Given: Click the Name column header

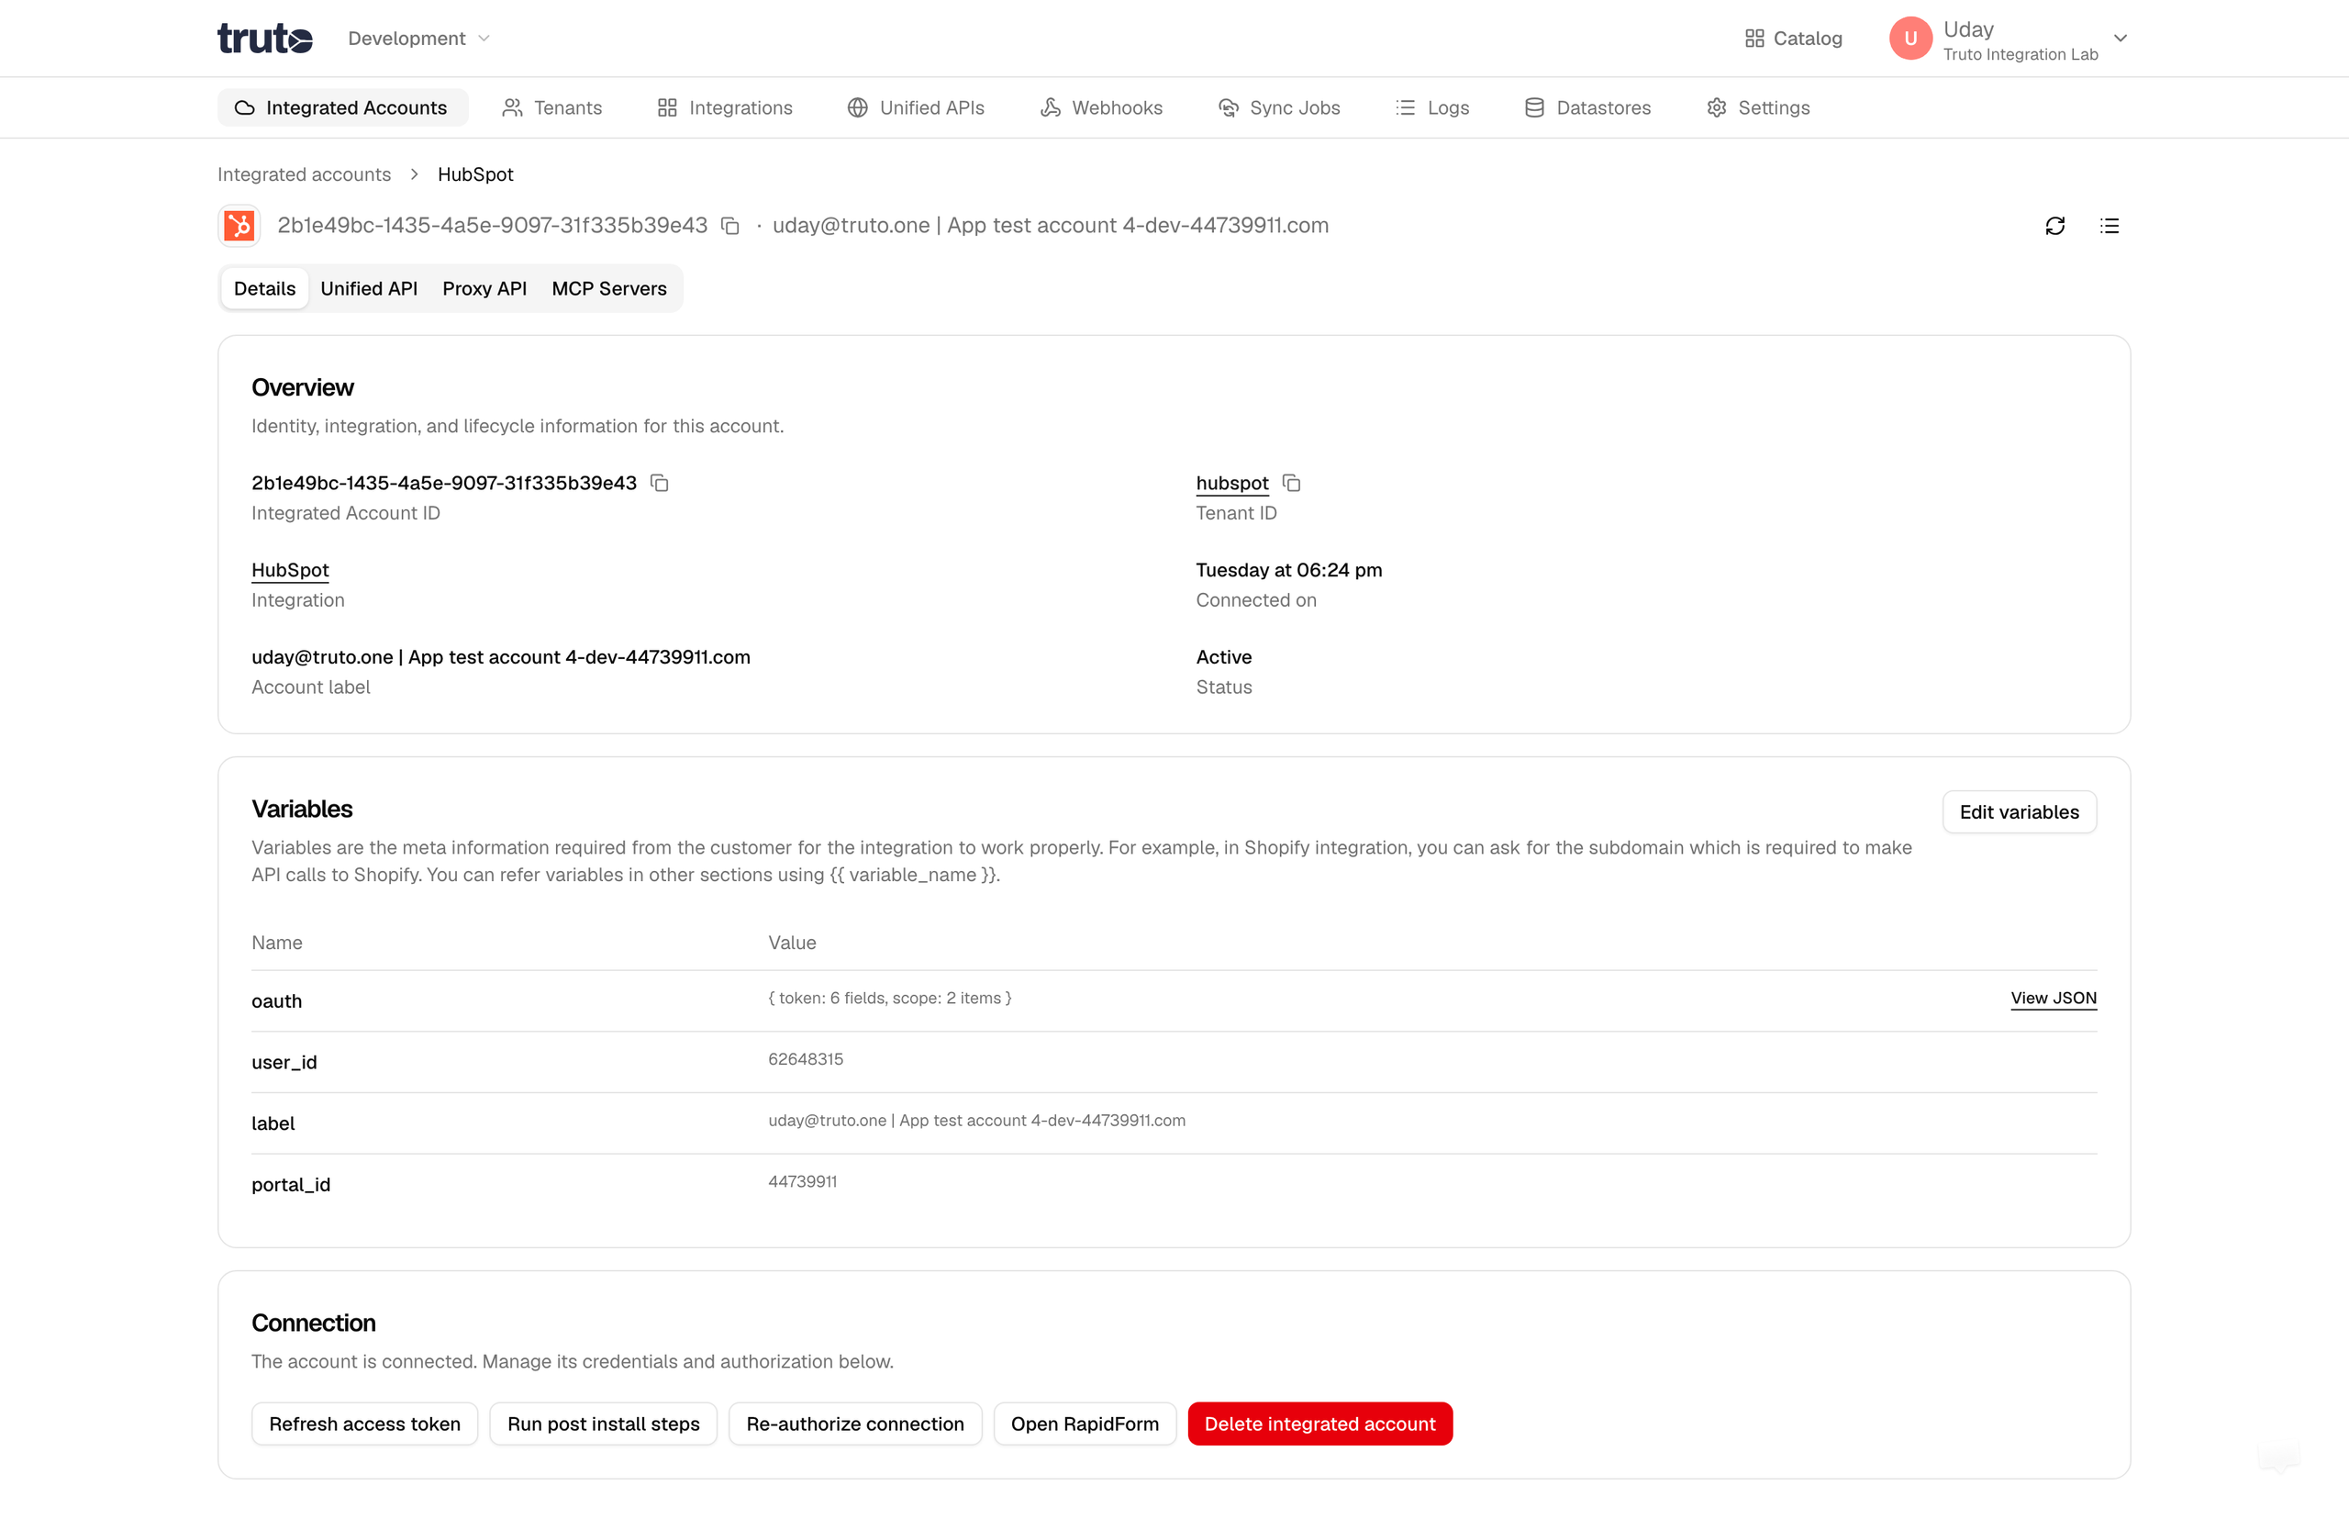Looking at the screenshot, I should tap(277, 943).
